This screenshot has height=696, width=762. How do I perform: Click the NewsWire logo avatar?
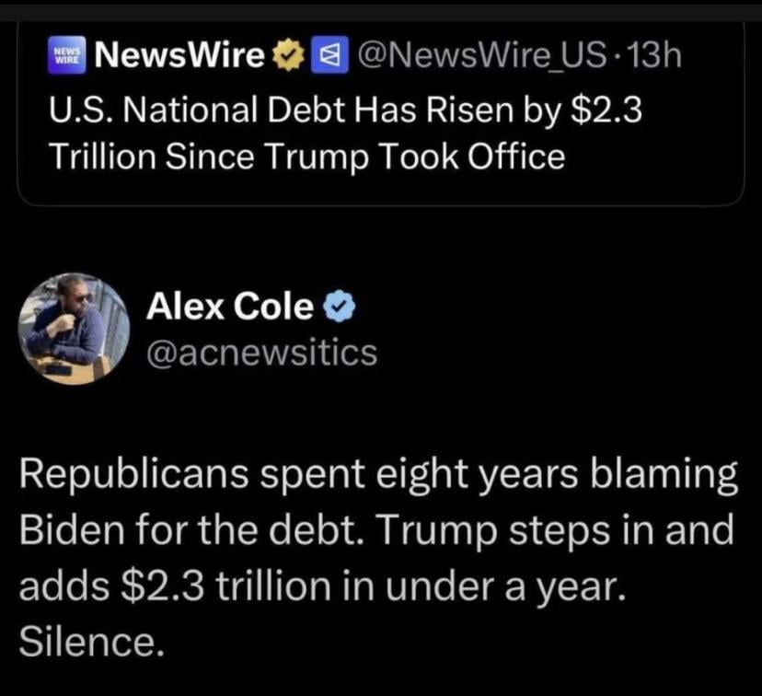[x=66, y=57]
